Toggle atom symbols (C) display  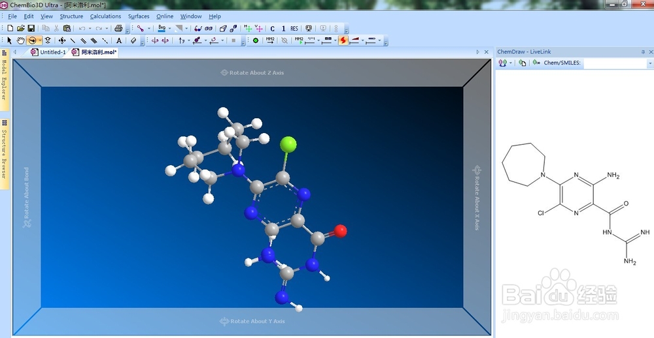[x=272, y=28]
